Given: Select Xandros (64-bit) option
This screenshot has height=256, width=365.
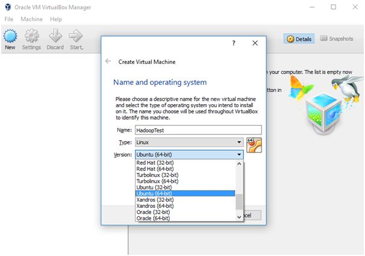Looking at the screenshot, I should point(186,206).
